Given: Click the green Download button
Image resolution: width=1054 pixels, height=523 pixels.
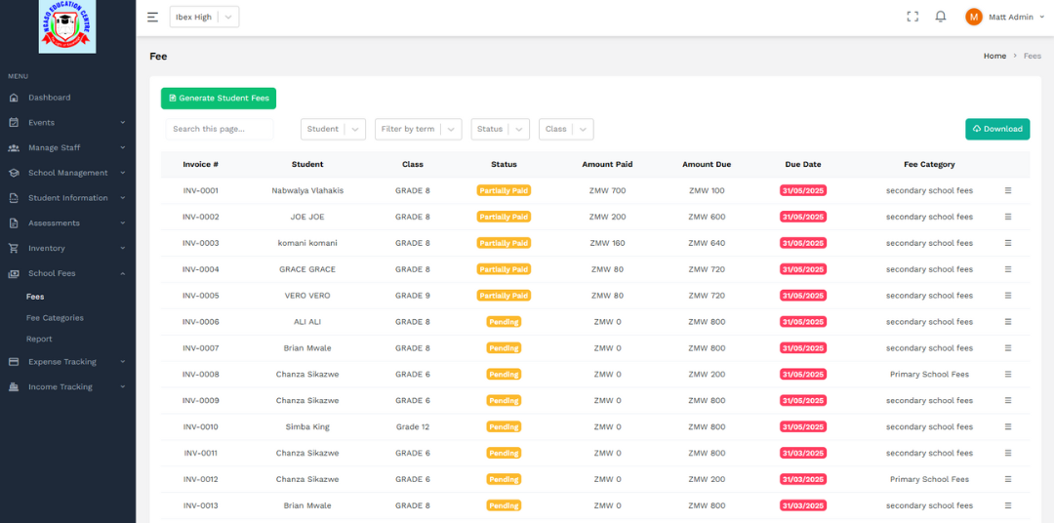Looking at the screenshot, I should tap(996, 129).
